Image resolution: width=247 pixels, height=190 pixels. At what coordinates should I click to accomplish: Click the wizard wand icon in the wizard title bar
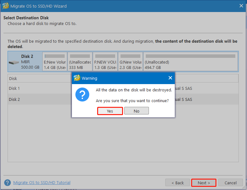click(x=5, y=6)
